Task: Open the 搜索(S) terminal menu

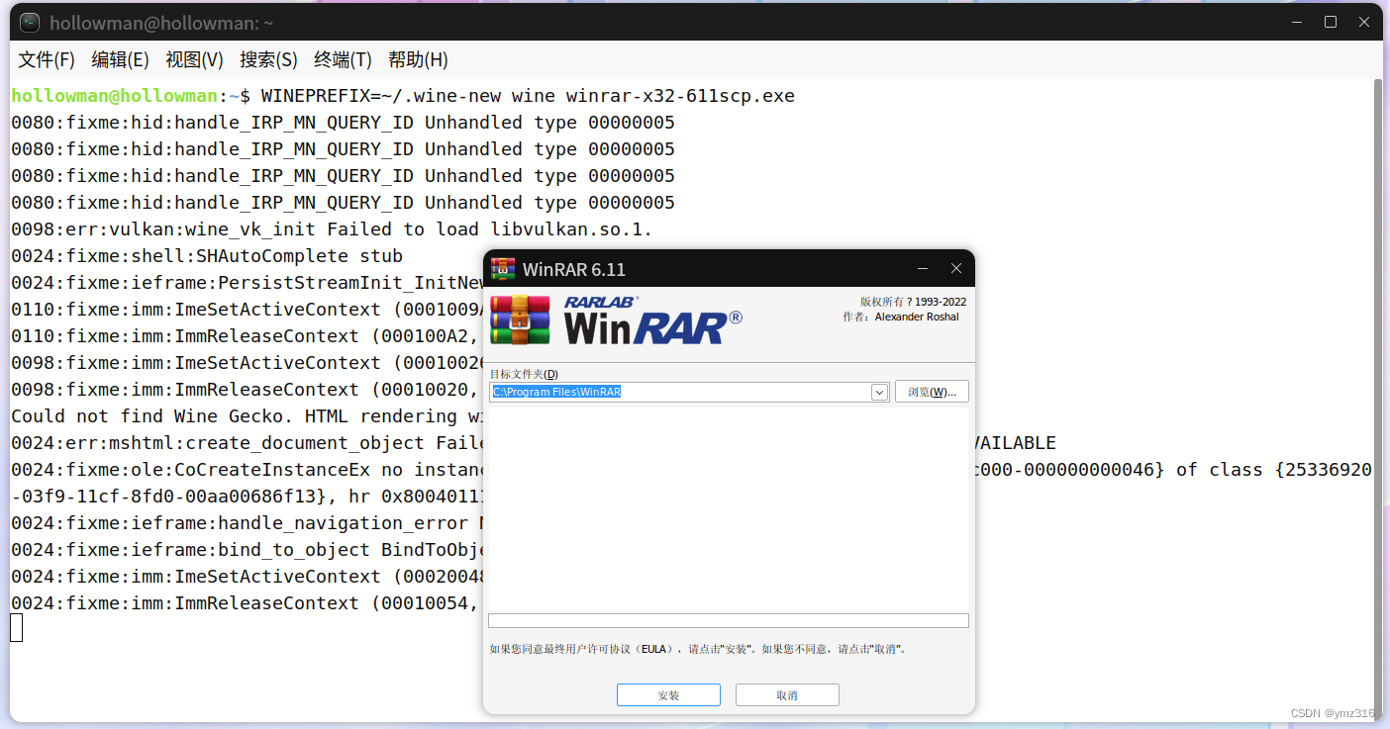Action: click(x=268, y=59)
